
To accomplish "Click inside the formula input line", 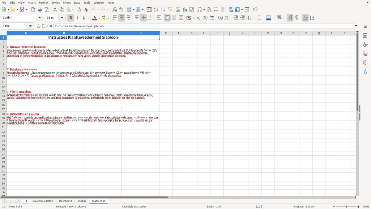I will click(204, 26).
